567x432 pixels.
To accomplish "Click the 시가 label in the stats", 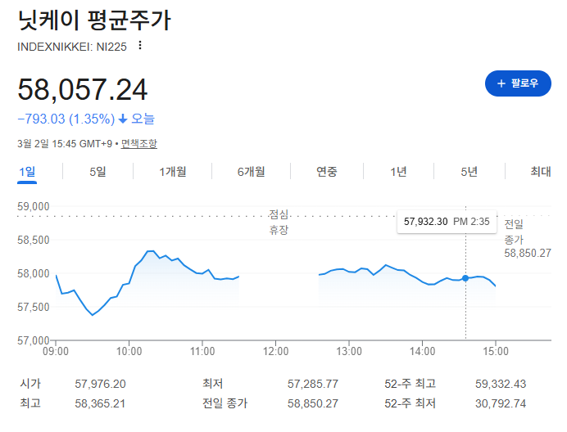I will click(x=30, y=384).
